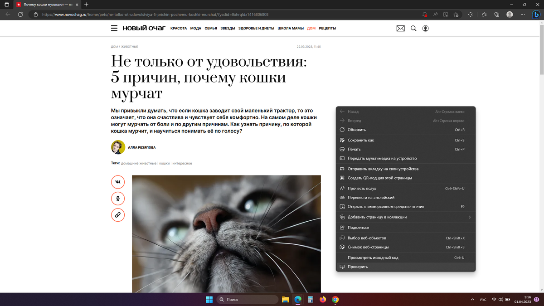Image resolution: width=544 pixels, height=306 pixels.
Task: Open File Explorer from taskbar
Action: pyautogui.click(x=286, y=299)
